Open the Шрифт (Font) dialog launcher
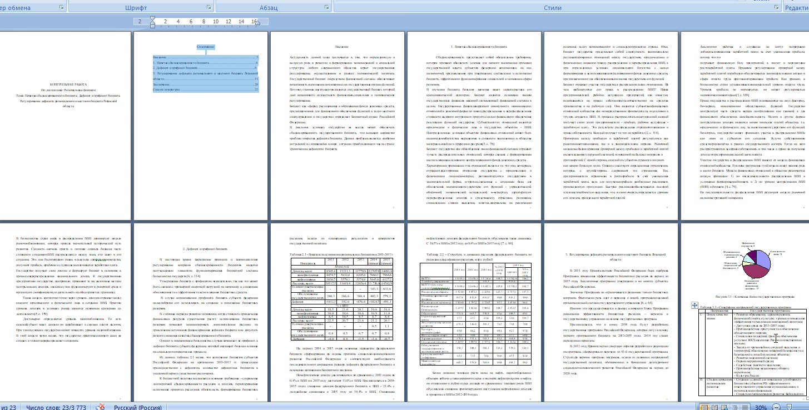Viewport: 809px width, 410px height. (209, 8)
